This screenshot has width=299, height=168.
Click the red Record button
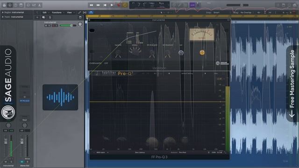point(119,5)
